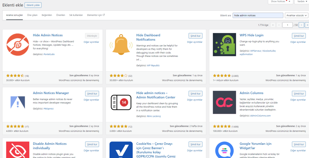Screen dimensions: 309x158
Task: Click the Google Yorumları widget plugin icon
Action: click(x=224, y=150)
